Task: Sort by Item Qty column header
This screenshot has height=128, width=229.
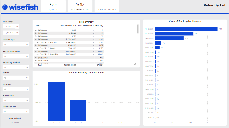Action: [x=99, y=26]
